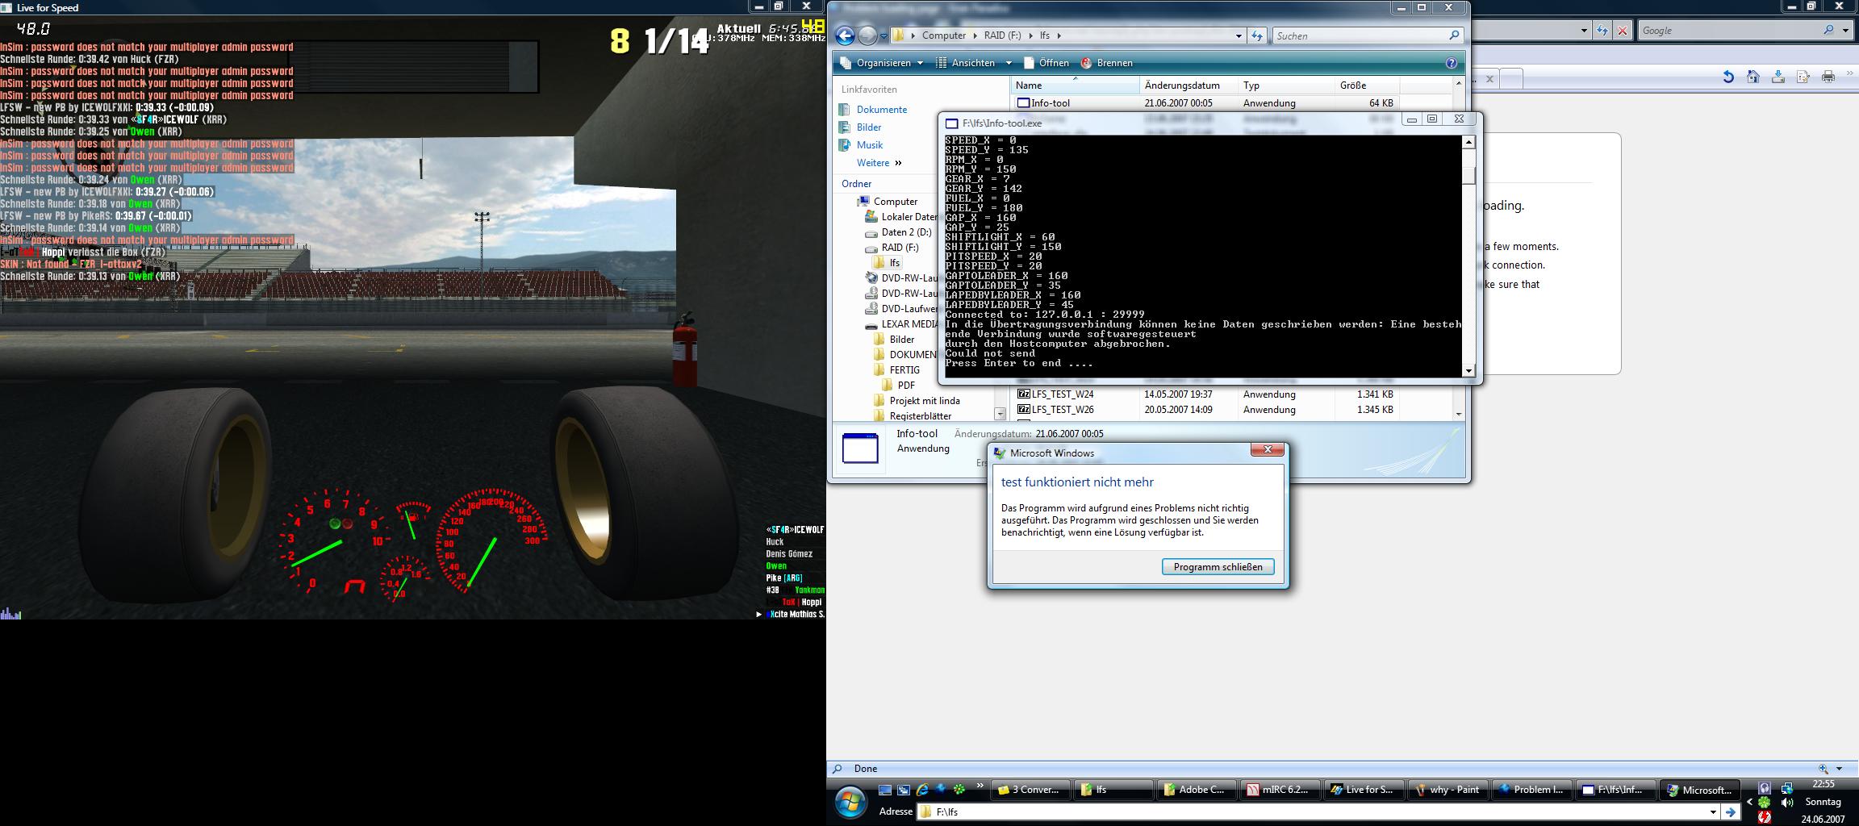Stop page loading with red X icon
1859x826 pixels.
(1623, 31)
